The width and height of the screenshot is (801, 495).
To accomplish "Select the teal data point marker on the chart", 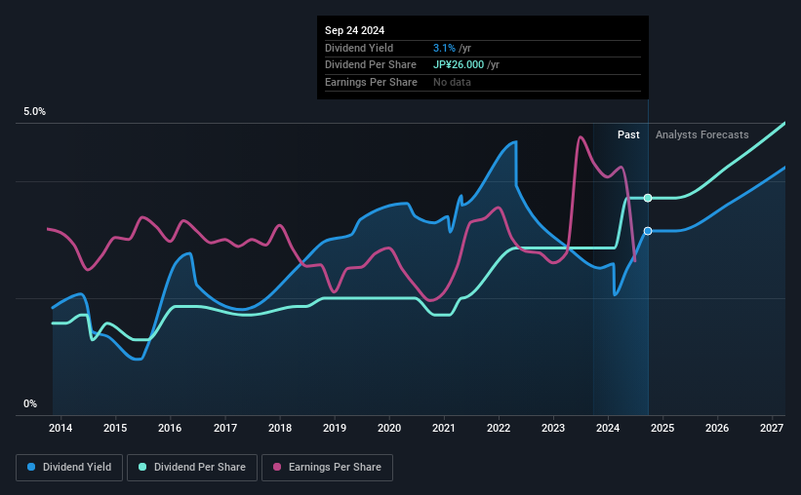I will pos(648,198).
